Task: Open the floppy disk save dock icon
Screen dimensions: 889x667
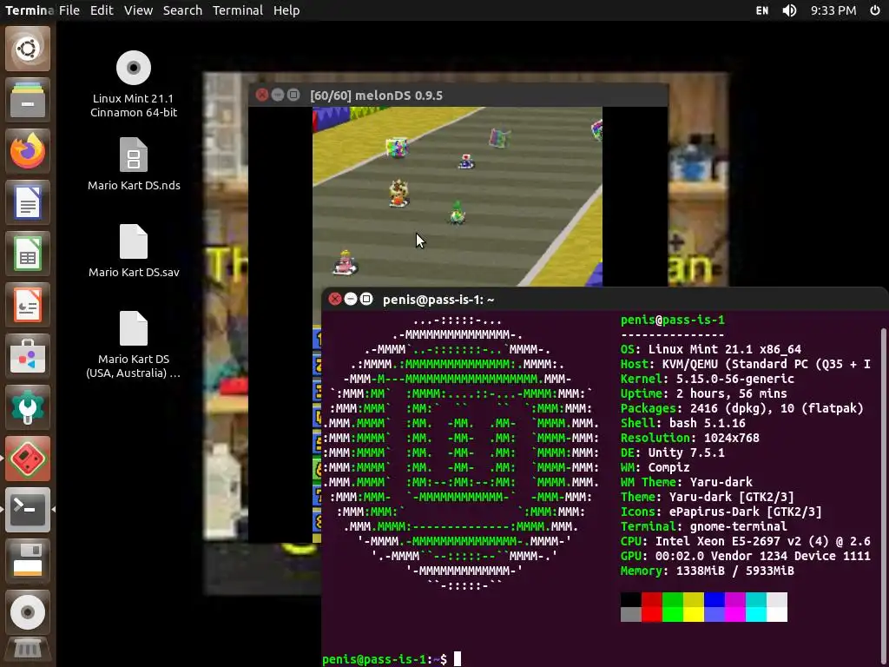Action: [28, 561]
